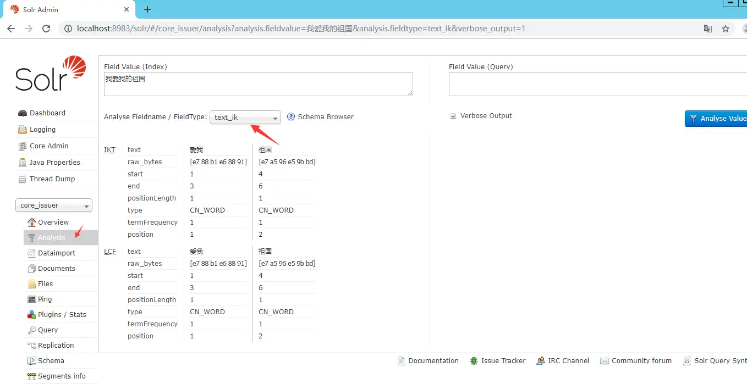Open the Dashboard page
This screenshot has height=384, width=747.
click(47, 113)
